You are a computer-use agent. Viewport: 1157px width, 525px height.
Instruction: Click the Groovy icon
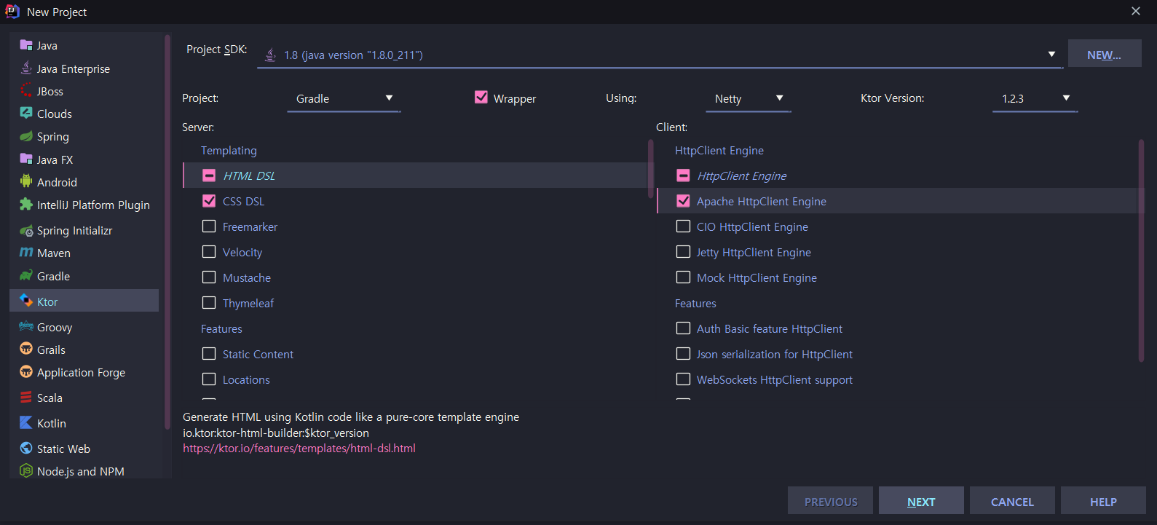click(x=26, y=327)
